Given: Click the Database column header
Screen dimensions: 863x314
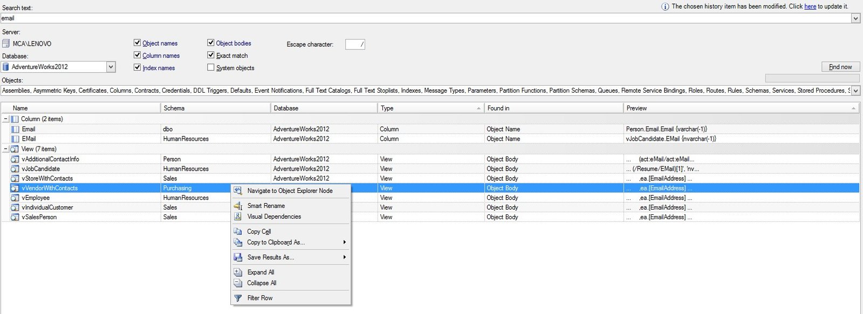Looking at the screenshot, I should (324, 108).
